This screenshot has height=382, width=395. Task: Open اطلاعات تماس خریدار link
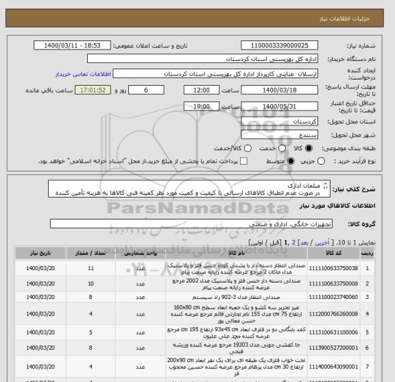83,74
